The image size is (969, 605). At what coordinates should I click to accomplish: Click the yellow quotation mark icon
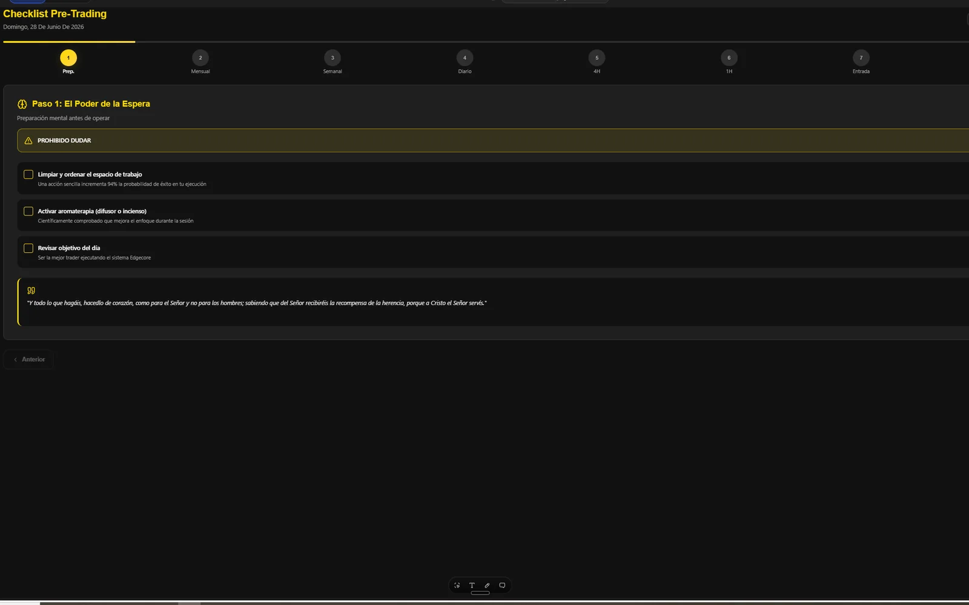click(x=31, y=290)
